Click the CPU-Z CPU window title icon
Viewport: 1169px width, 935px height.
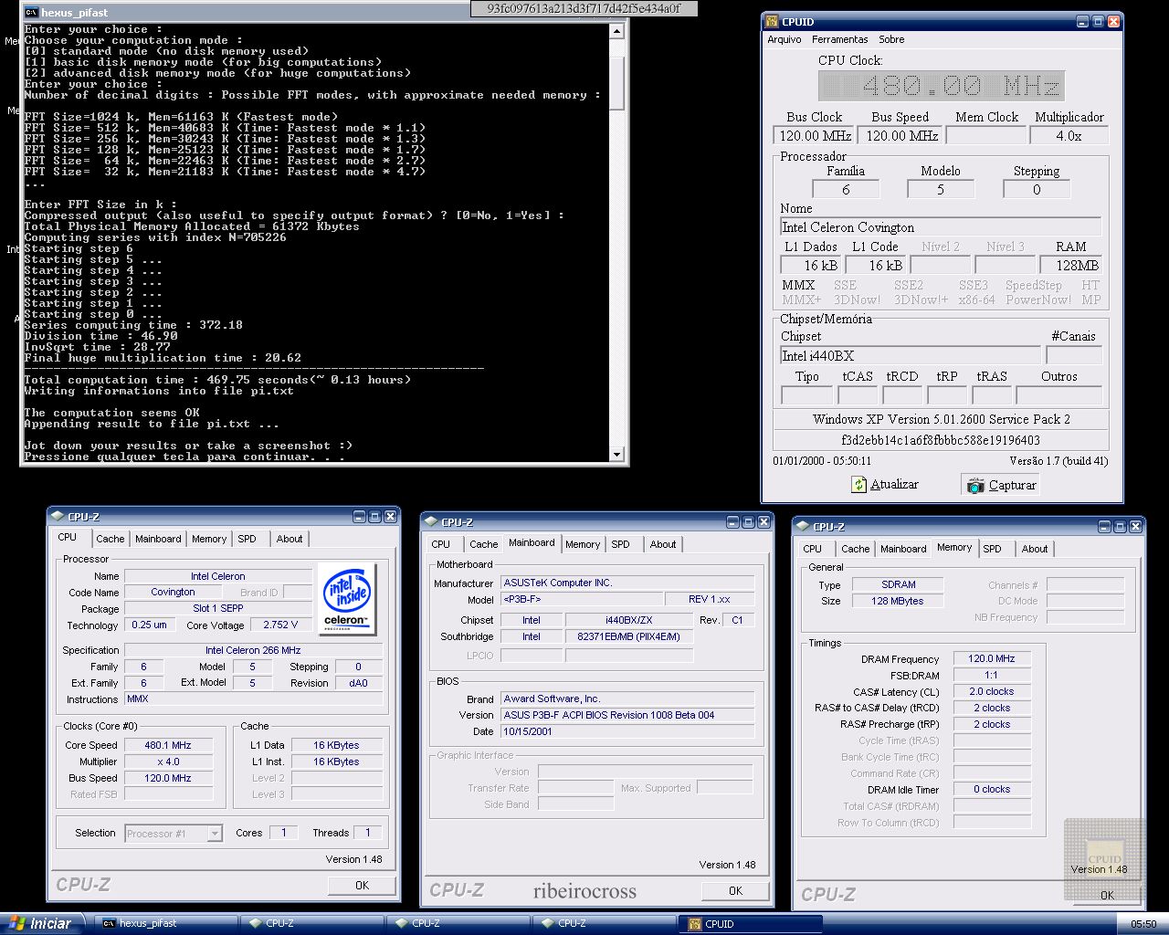pos(58,517)
